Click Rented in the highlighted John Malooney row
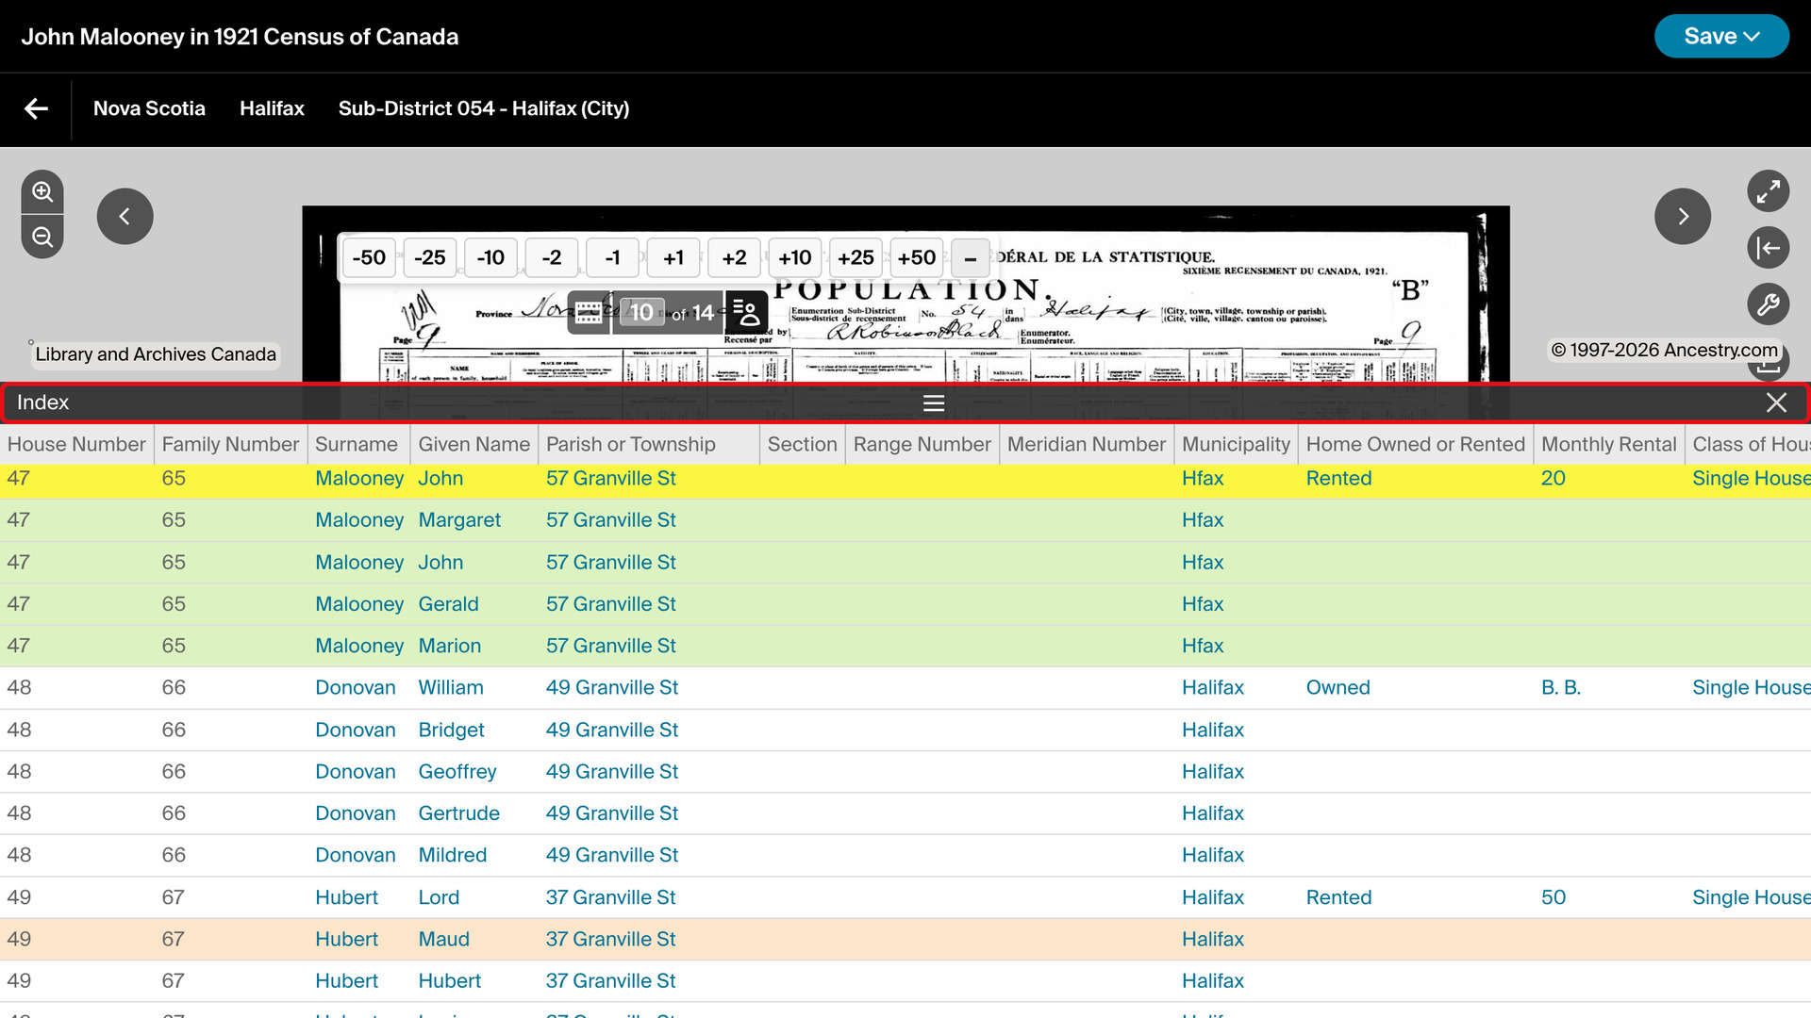Viewport: 1811px width, 1018px height. tap(1338, 479)
